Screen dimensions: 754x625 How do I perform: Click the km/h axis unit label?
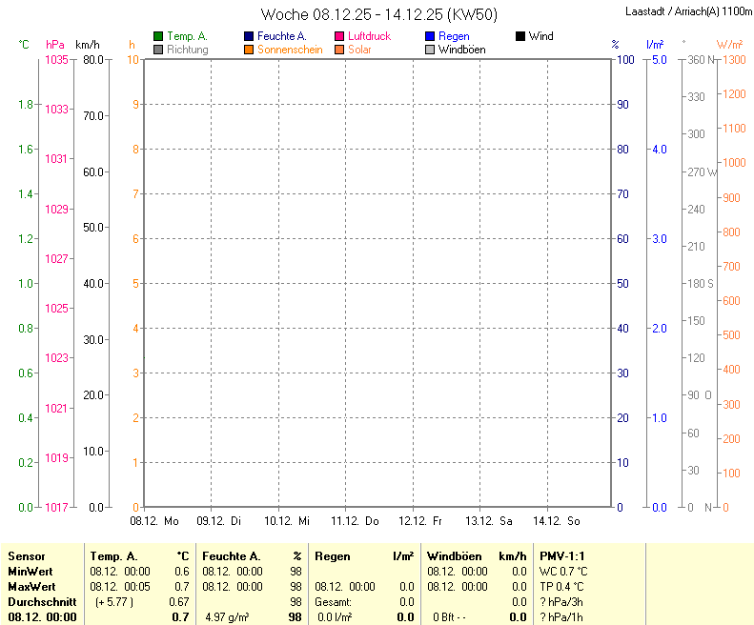87,45
